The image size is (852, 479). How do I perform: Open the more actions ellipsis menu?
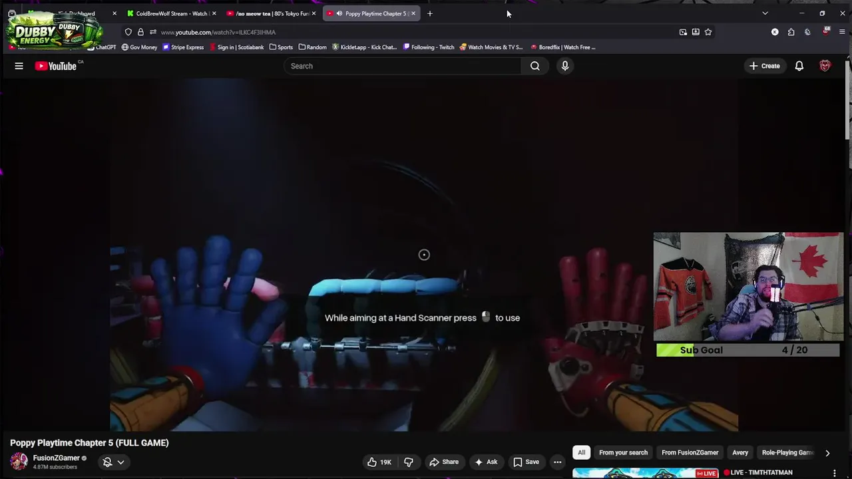(558, 462)
